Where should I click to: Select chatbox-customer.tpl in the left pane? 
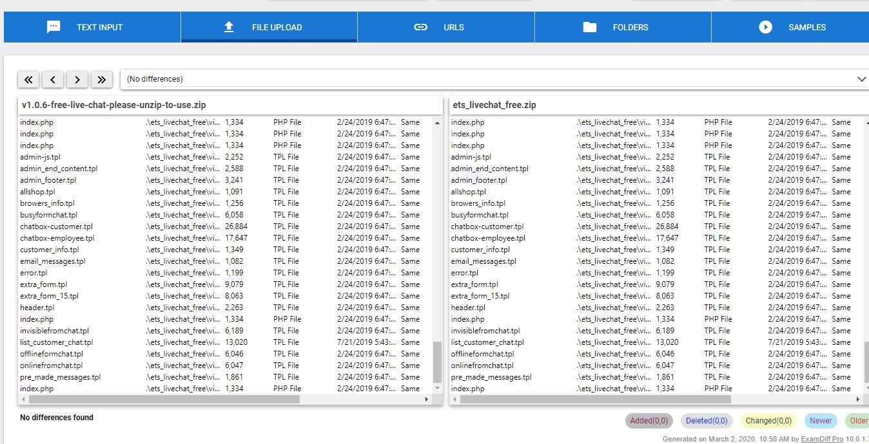(x=56, y=227)
